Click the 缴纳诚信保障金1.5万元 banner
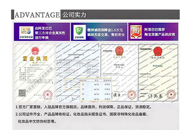Viewport: 191px width, 130px height. [99, 32]
